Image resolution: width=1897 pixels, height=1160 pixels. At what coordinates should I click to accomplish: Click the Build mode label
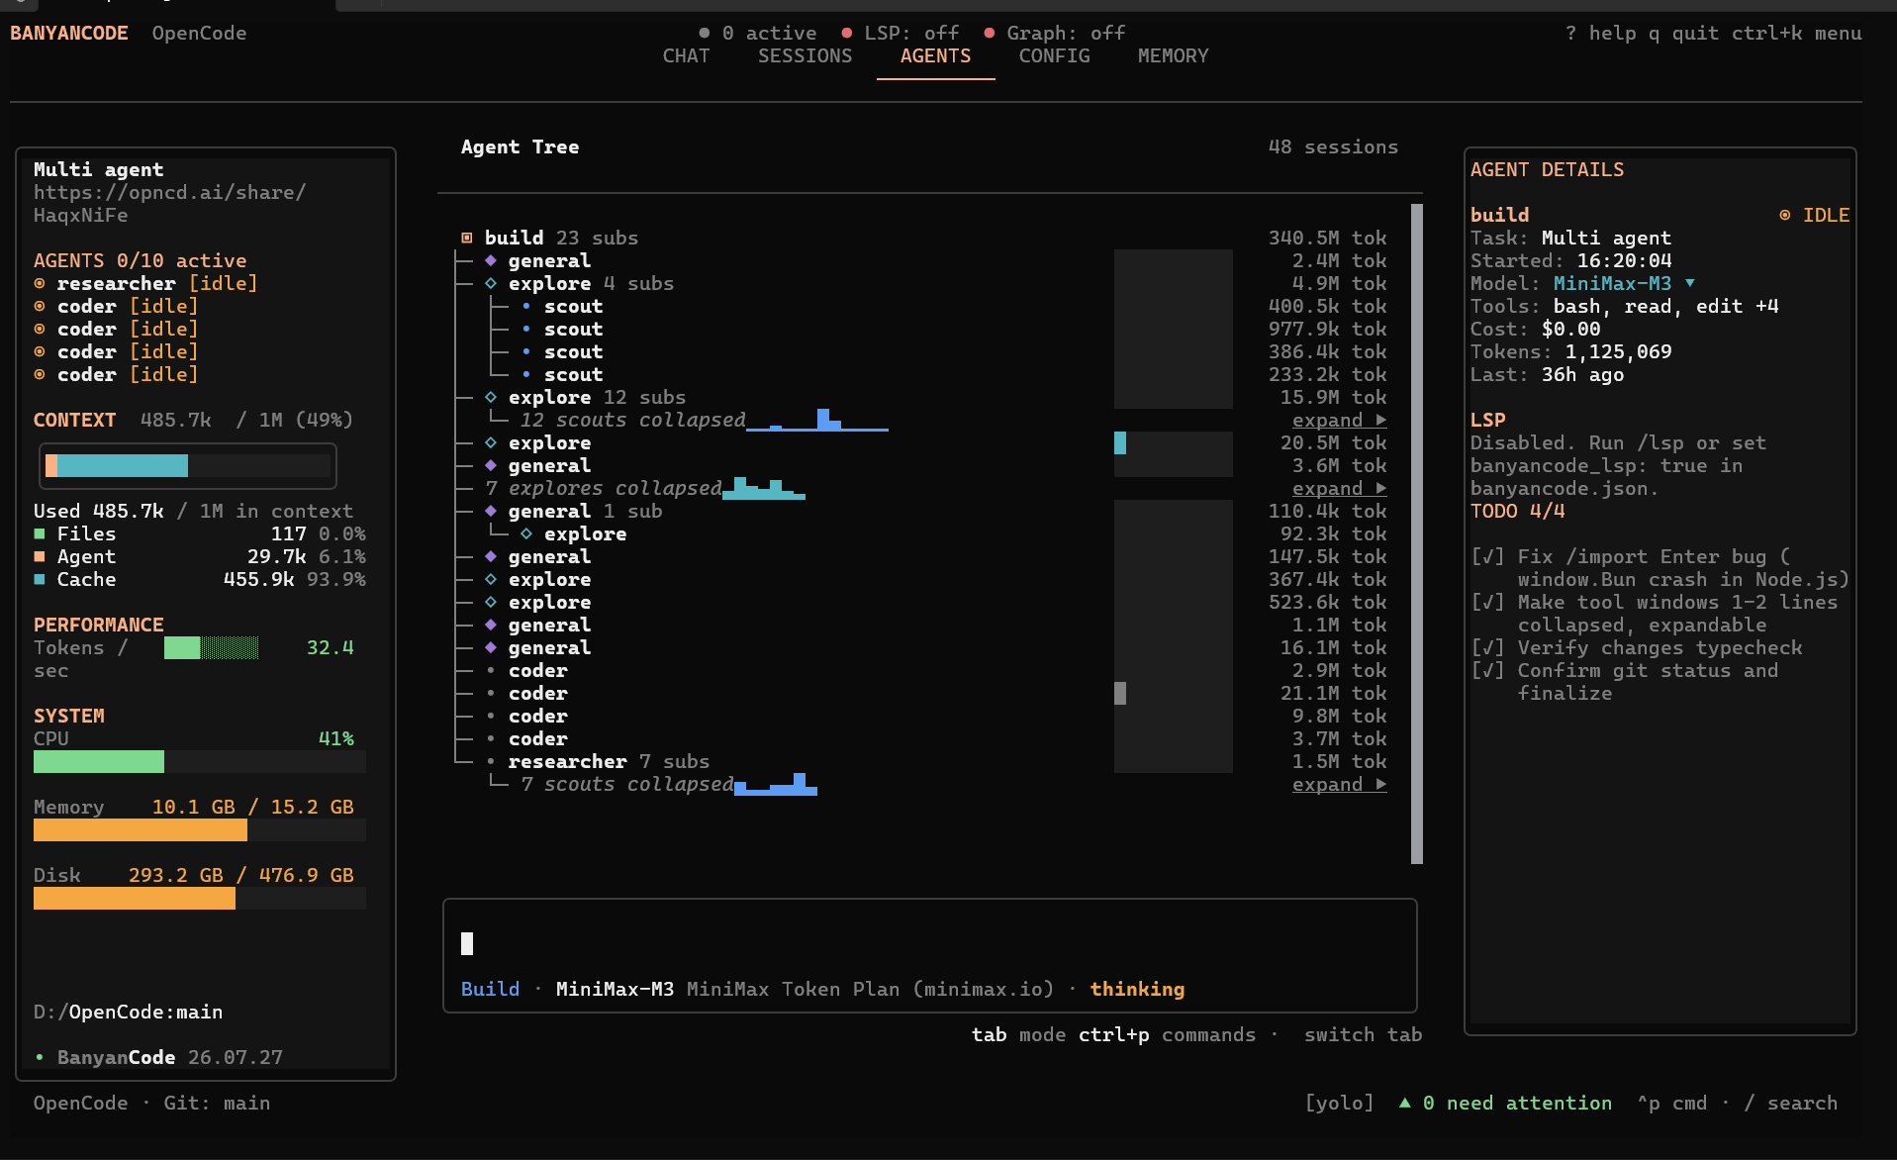point(490,989)
